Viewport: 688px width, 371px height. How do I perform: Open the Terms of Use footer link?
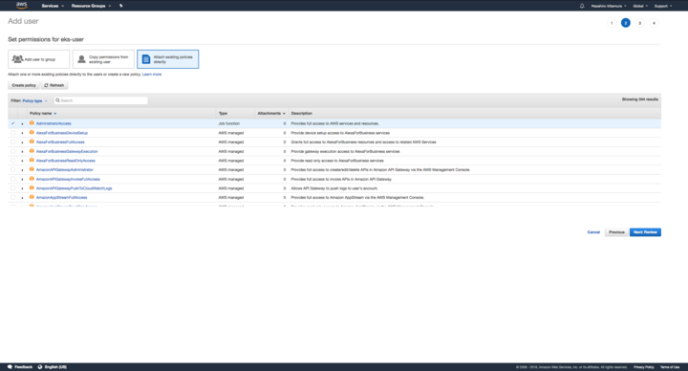[670, 366]
